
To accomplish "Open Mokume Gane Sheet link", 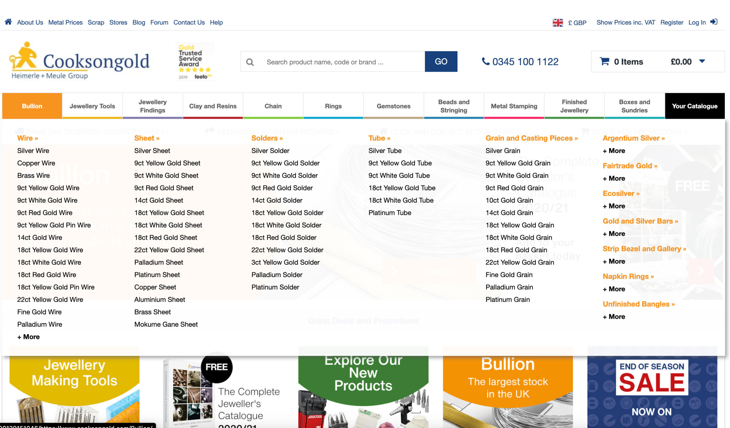I will [x=166, y=324].
